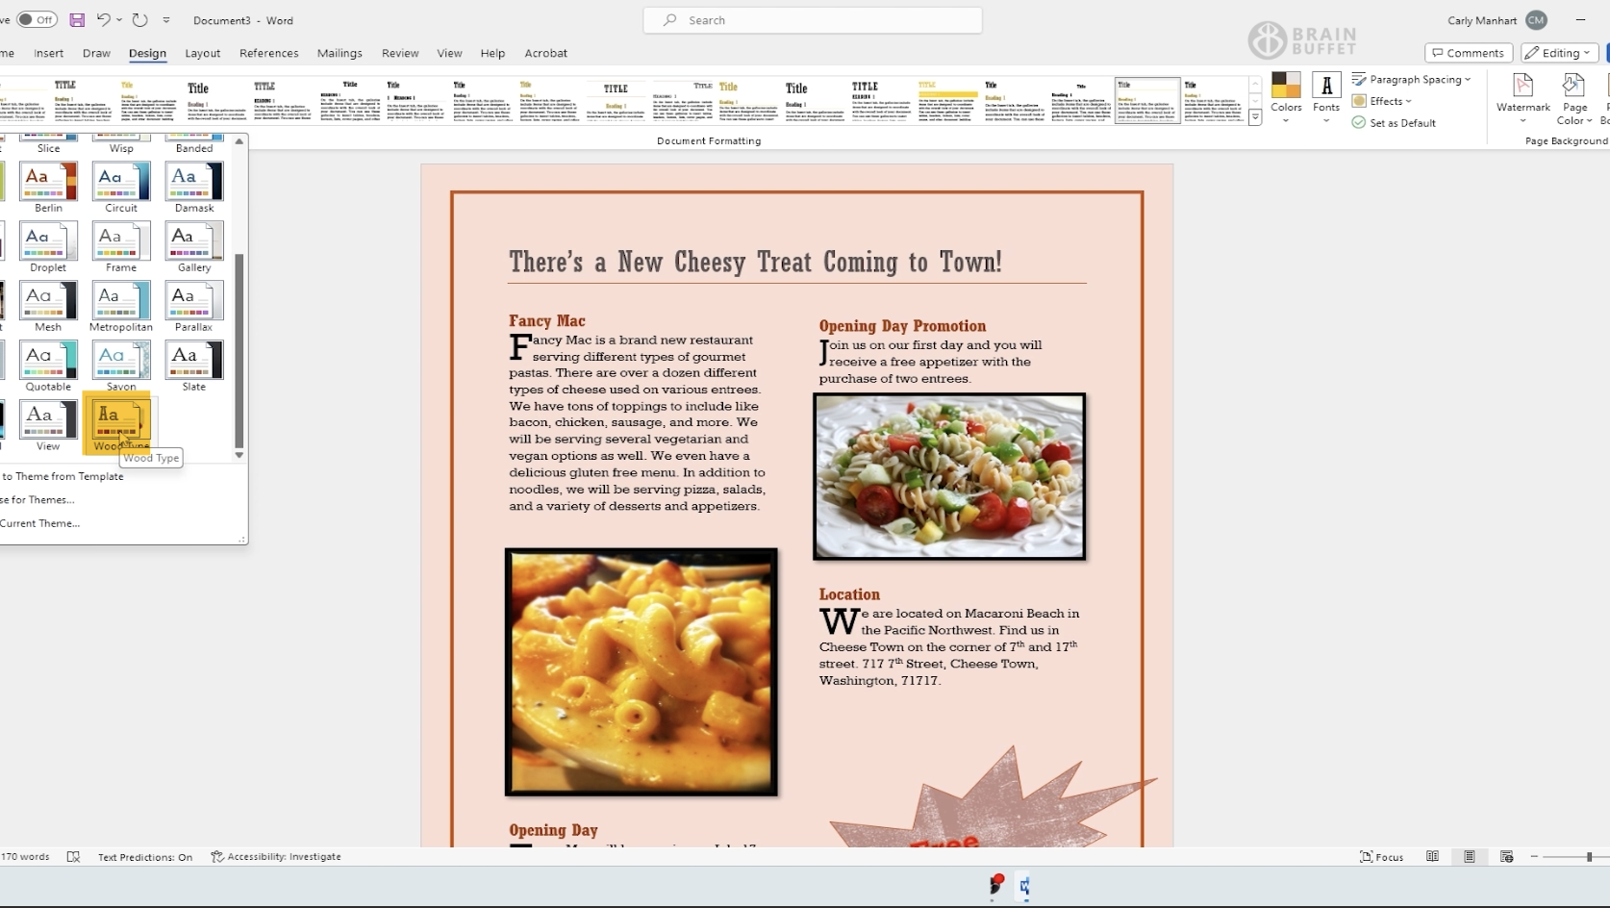Toggle the AutoSave switch
Viewport: 1610px width, 908px height.
coord(37,20)
